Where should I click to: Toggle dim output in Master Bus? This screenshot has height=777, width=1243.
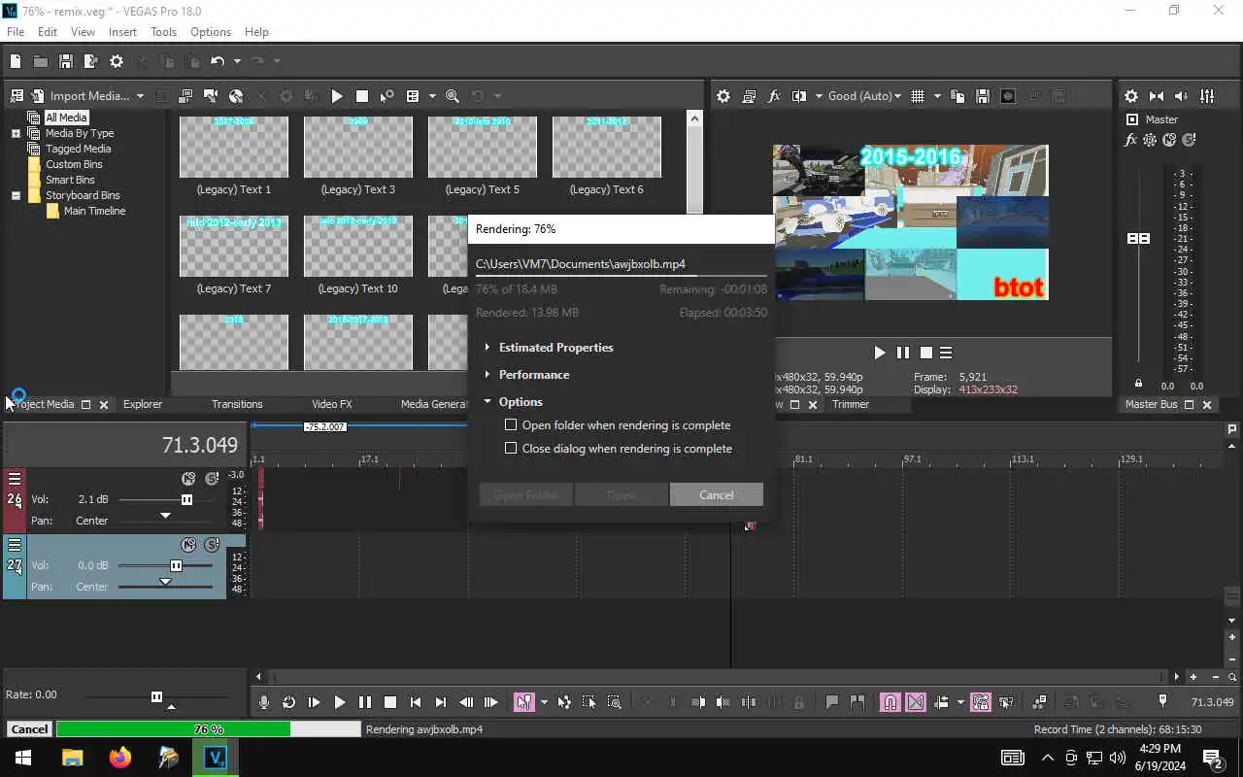tap(1182, 96)
